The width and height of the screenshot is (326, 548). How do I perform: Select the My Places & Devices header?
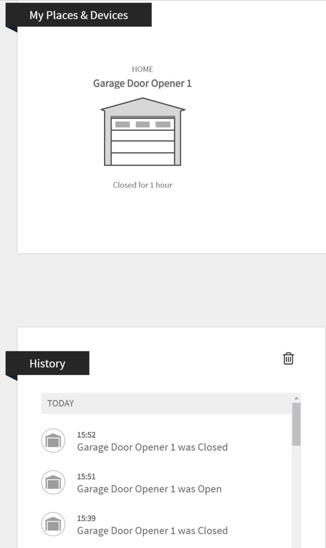coord(79,15)
